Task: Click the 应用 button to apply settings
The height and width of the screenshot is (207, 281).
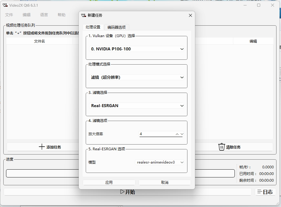Action: 109,182
